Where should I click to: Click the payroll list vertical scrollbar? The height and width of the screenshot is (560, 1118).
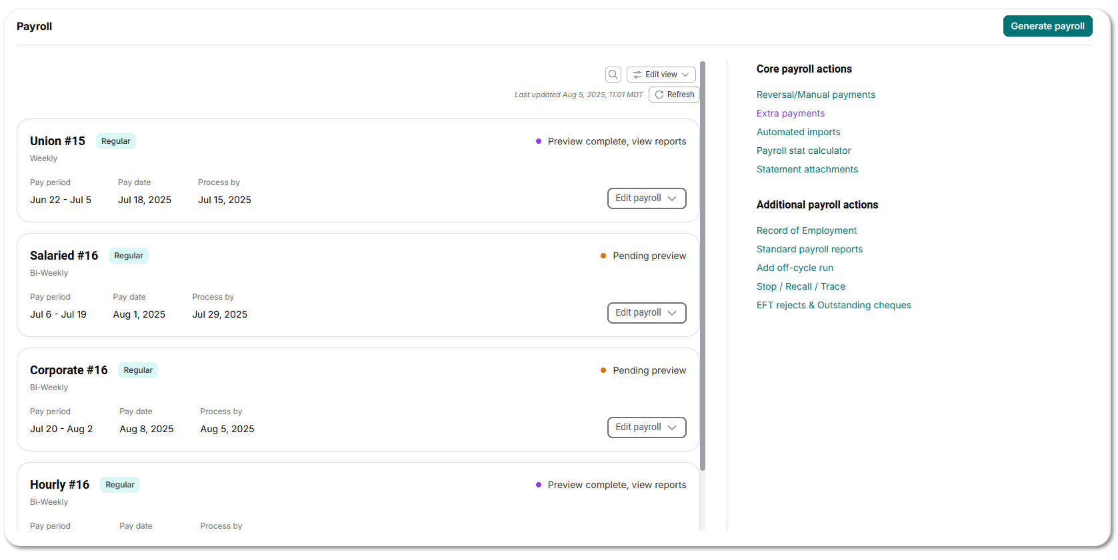pyautogui.click(x=703, y=266)
